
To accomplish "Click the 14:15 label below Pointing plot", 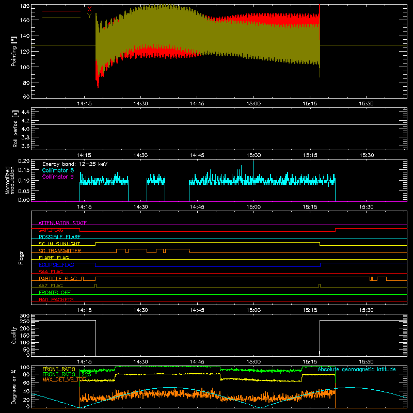I will point(84,104).
